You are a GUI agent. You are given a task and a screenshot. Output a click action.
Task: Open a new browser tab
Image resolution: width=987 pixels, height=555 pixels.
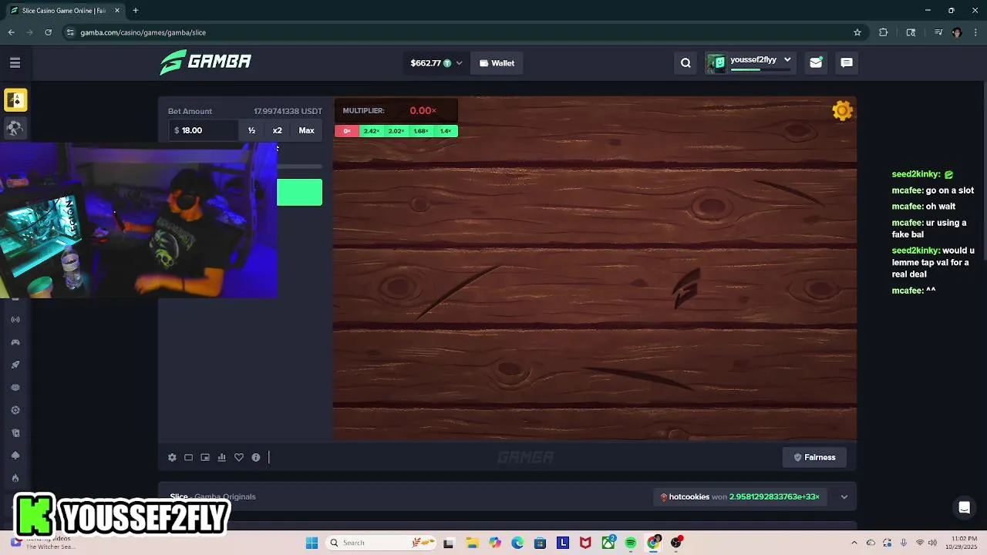coord(136,11)
